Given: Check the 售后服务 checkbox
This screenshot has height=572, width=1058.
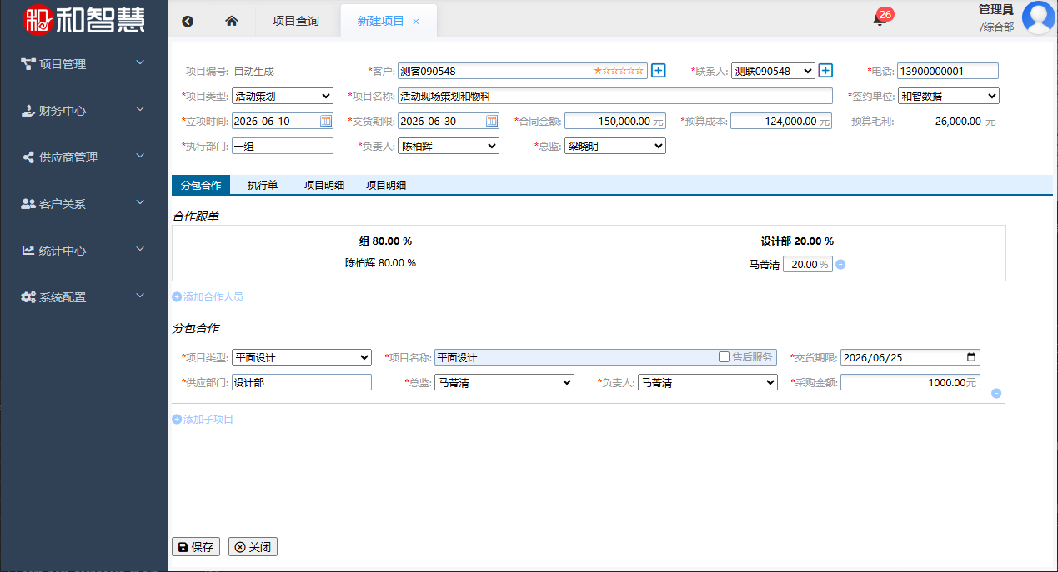Looking at the screenshot, I should (724, 357).
